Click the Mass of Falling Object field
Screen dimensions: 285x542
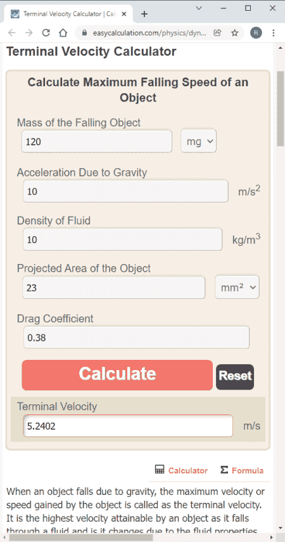[x=97, y=142]
